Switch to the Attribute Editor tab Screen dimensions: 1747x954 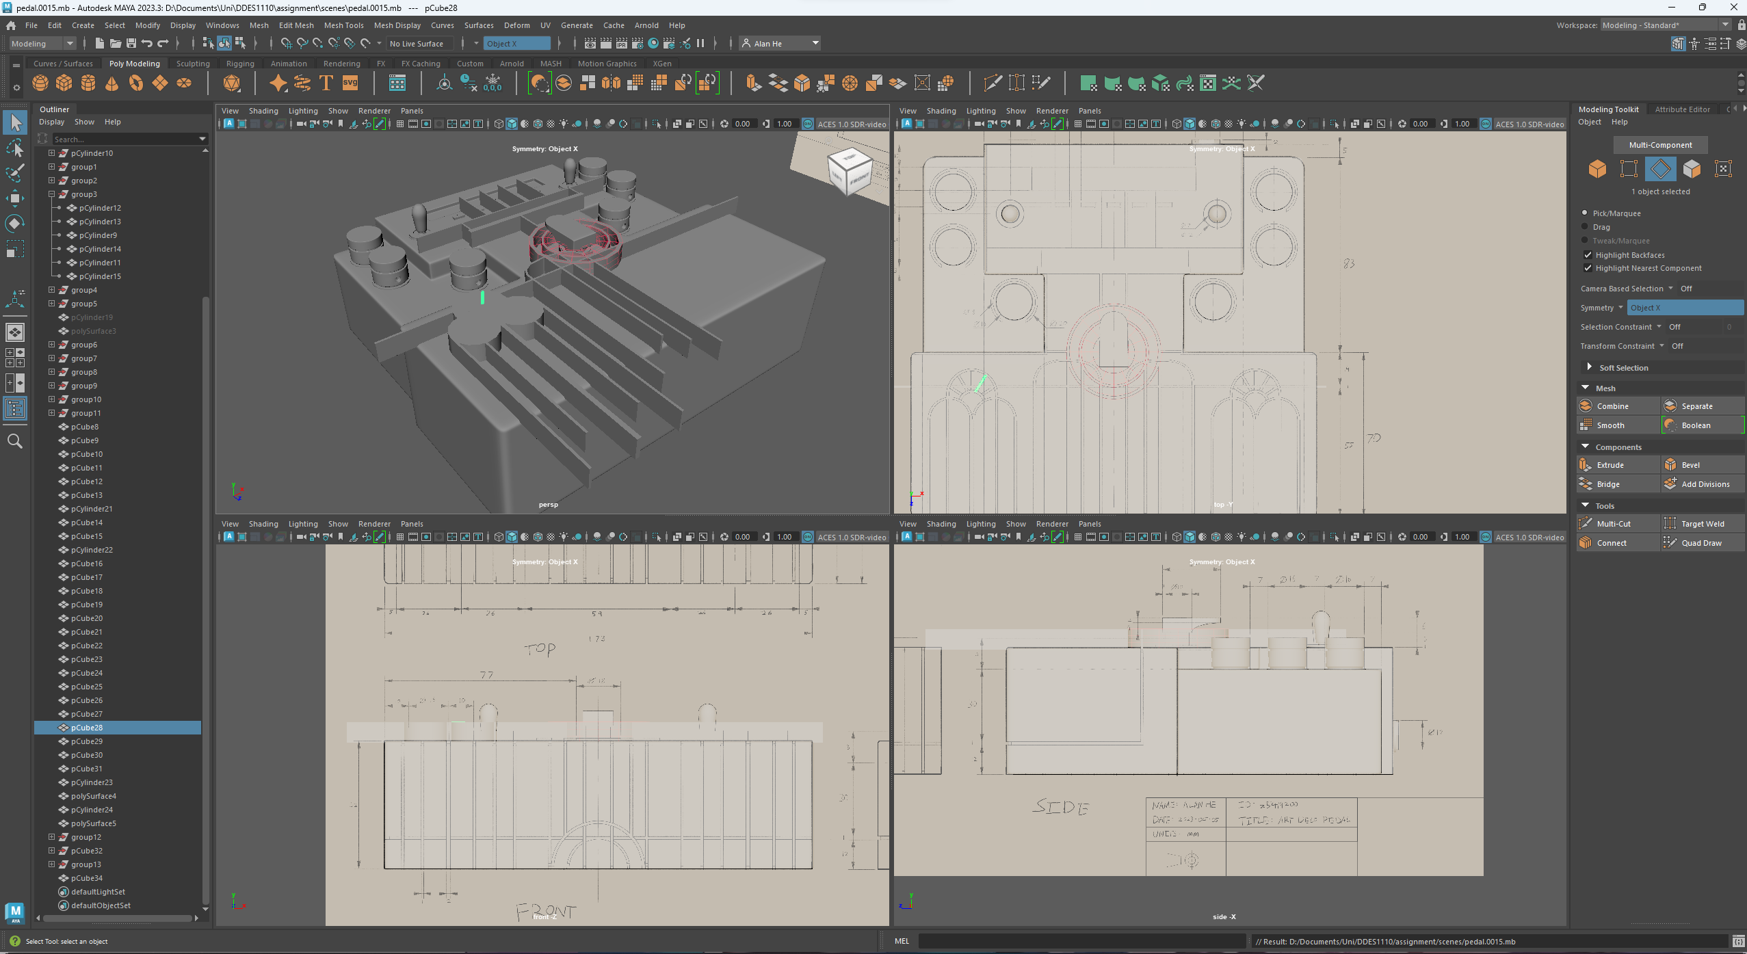[x=1683, y=109]
